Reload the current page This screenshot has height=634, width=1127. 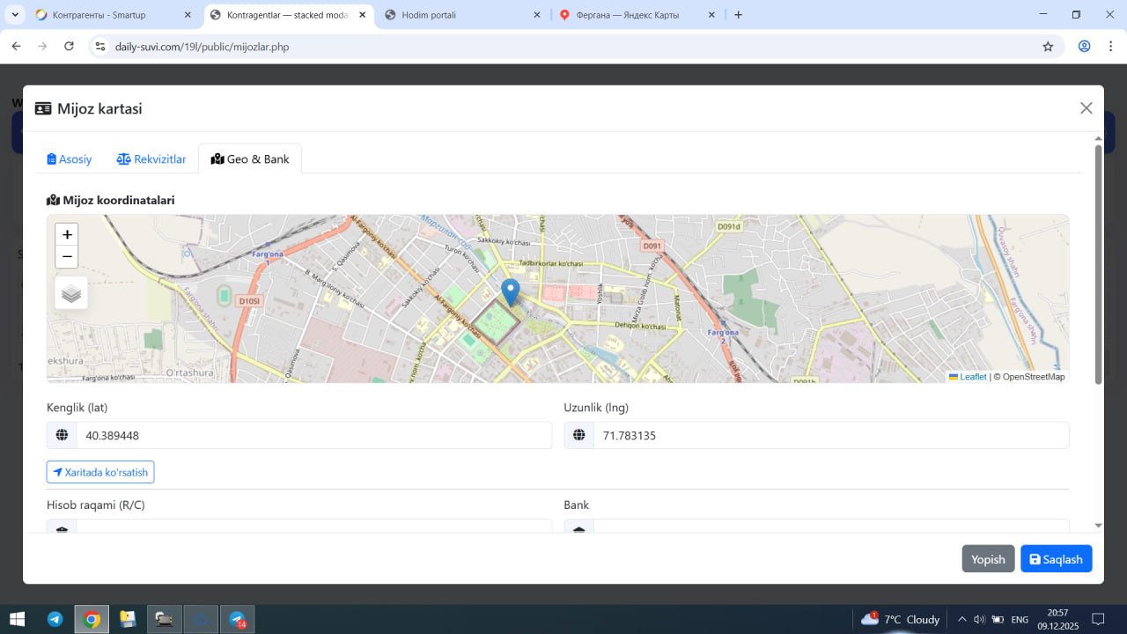coord(70,47)
